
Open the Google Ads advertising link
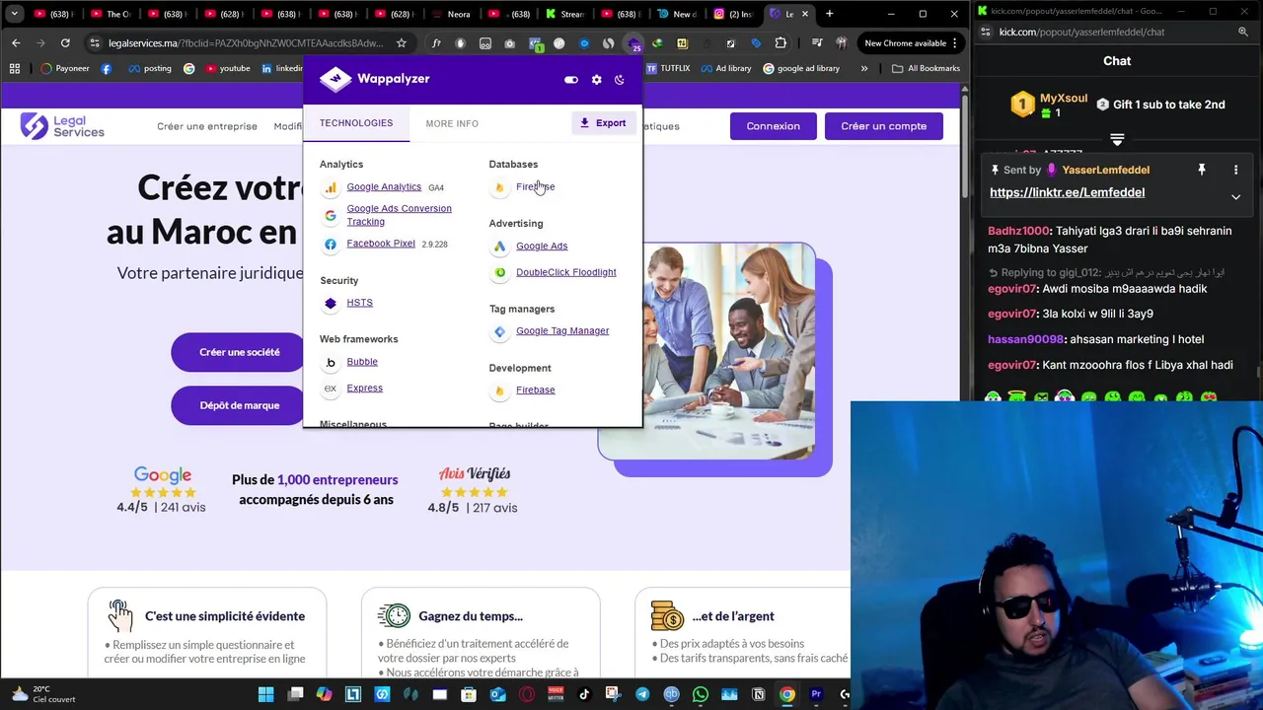[x=542, y=247]
